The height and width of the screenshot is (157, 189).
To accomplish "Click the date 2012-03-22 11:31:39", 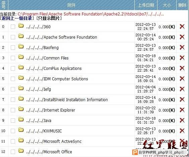I will [x=146, y=110].
